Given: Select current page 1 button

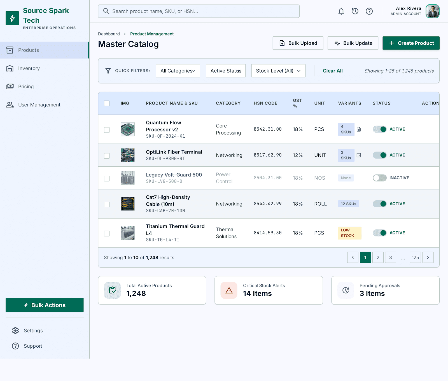Looking at the screenshot, I should pos(365,257).
